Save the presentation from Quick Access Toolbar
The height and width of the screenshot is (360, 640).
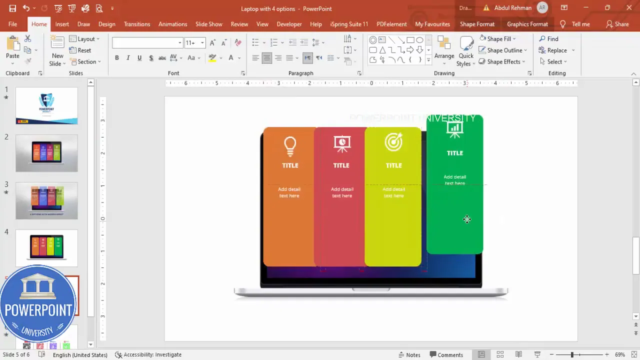(x=12, y=8)
